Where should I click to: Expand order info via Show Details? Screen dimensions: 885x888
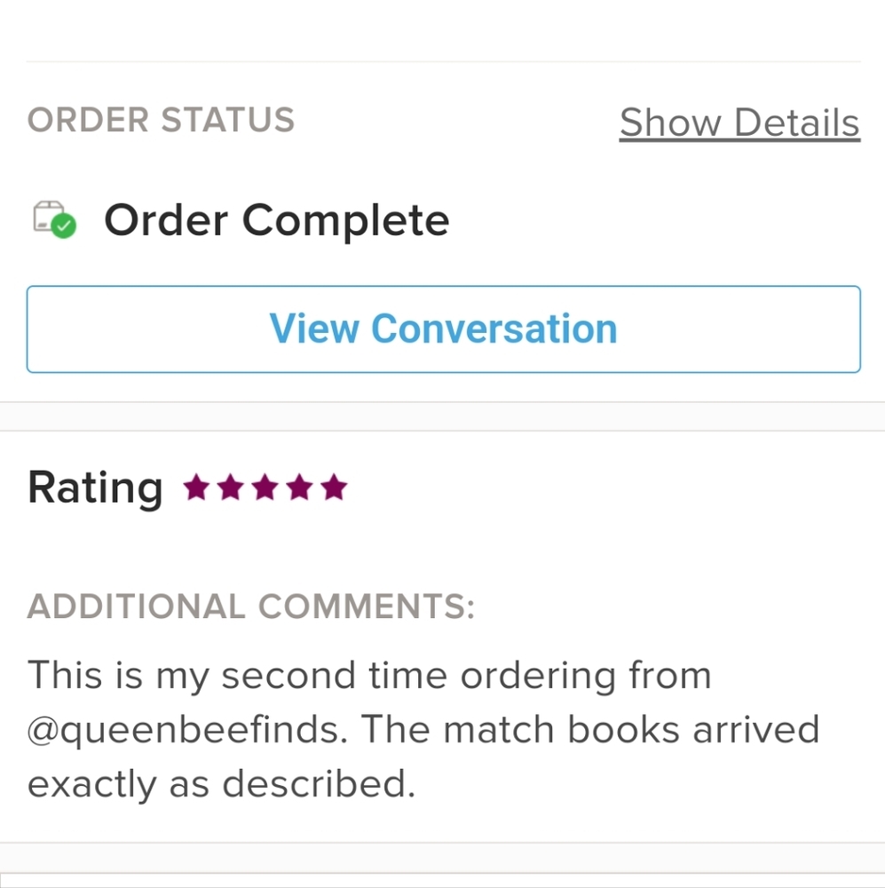pos(739,123)
